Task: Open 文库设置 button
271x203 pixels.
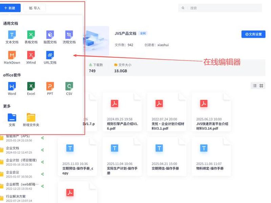Action: (x=253, y=34)
